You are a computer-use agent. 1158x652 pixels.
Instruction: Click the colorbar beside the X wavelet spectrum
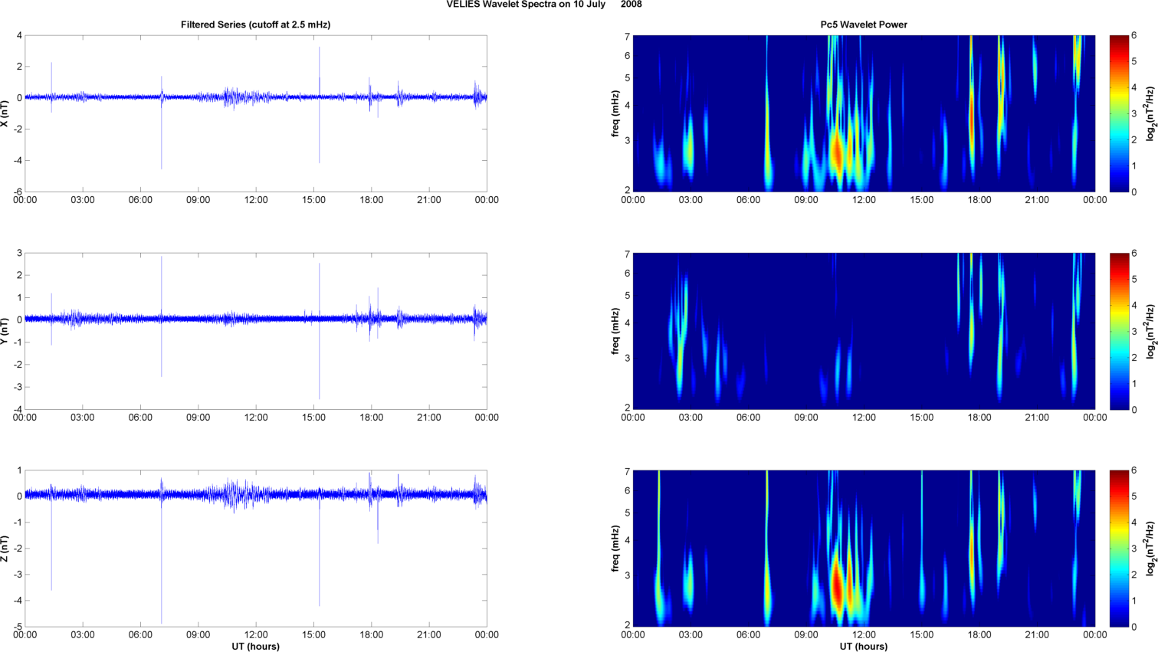pyautogui.click(x=1119, y=113)
